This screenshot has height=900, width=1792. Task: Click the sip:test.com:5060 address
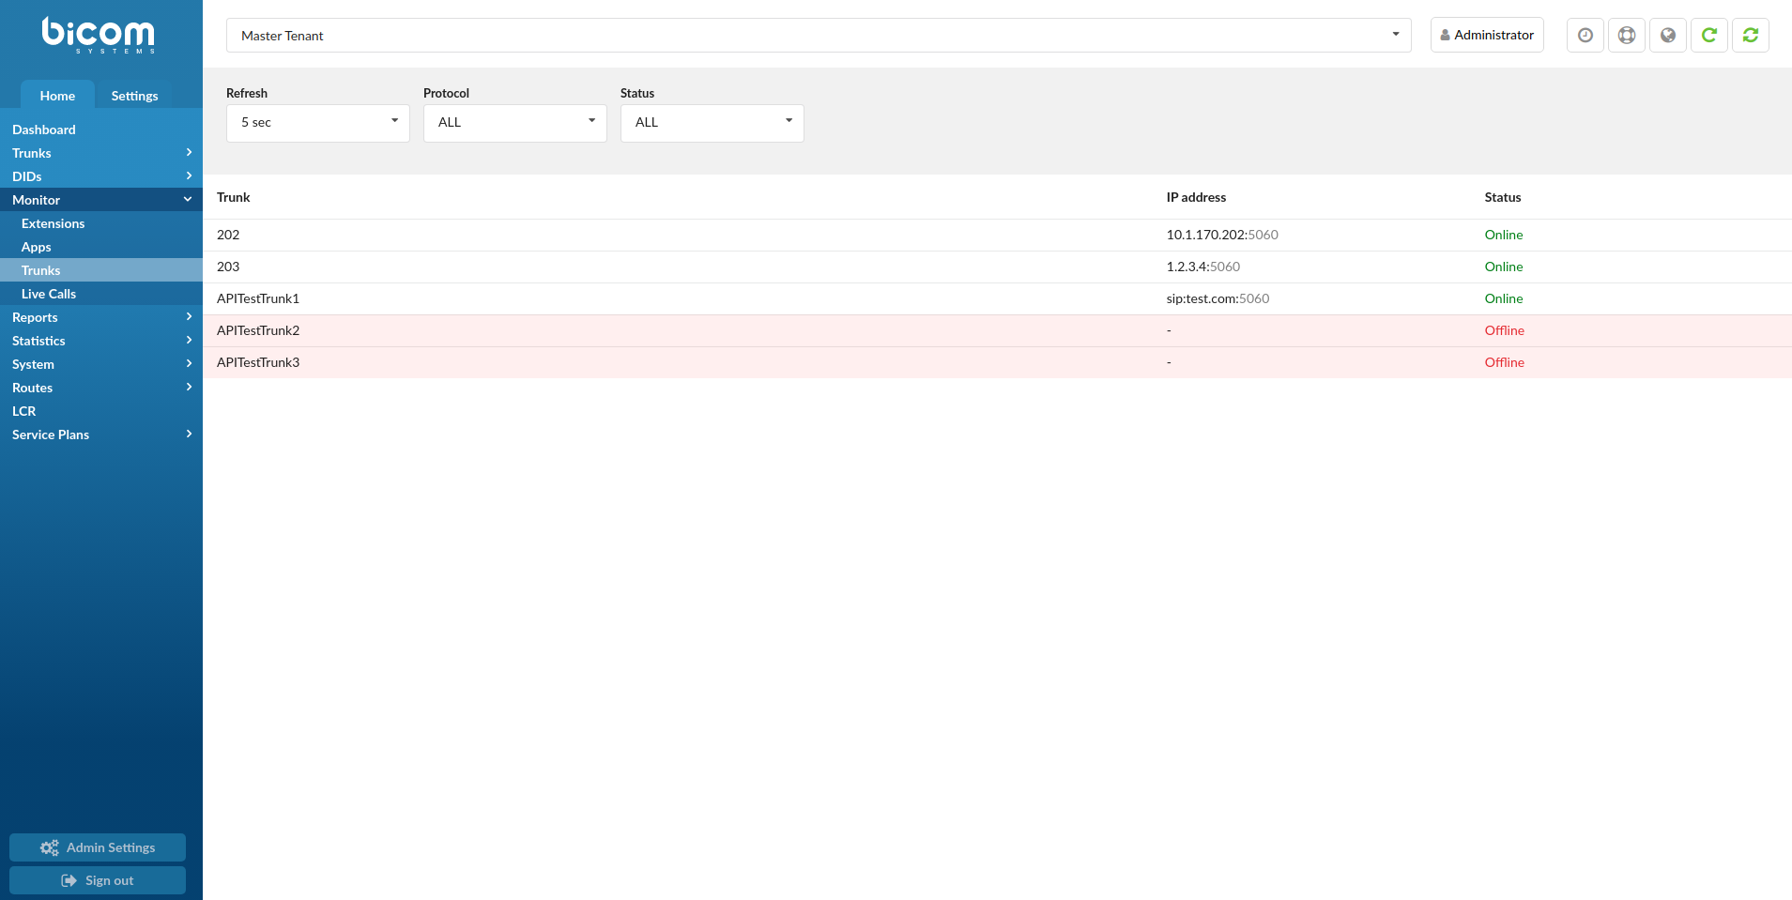[1218, 298]
